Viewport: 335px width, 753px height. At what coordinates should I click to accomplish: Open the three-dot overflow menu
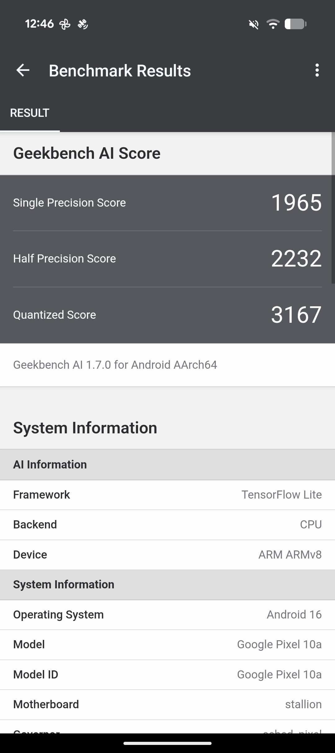[x=317, y=71]
